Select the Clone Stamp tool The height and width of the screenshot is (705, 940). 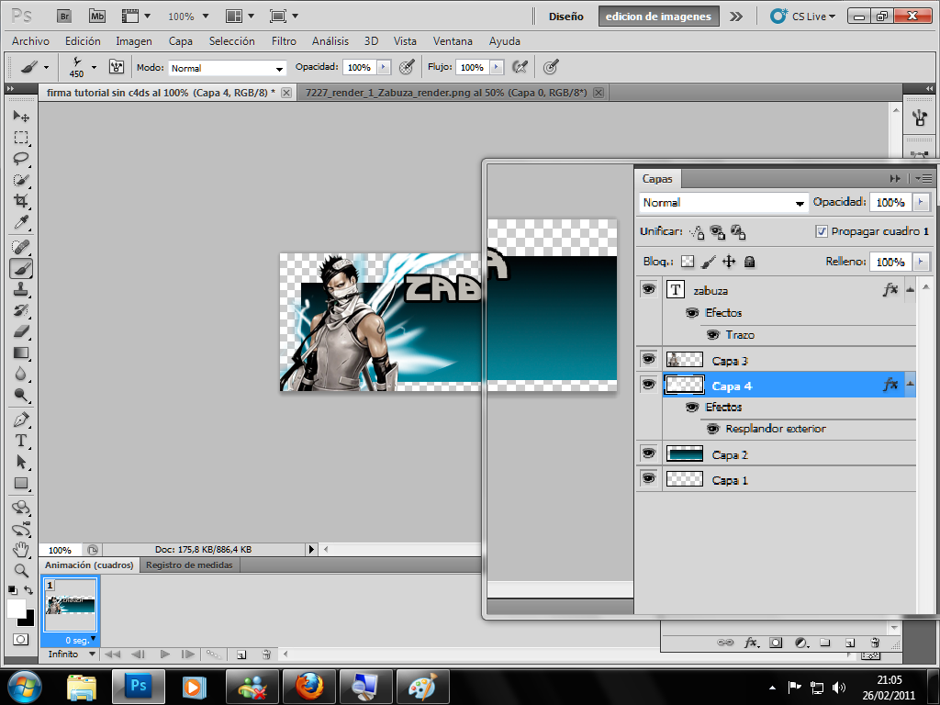[x=21, y=289]
